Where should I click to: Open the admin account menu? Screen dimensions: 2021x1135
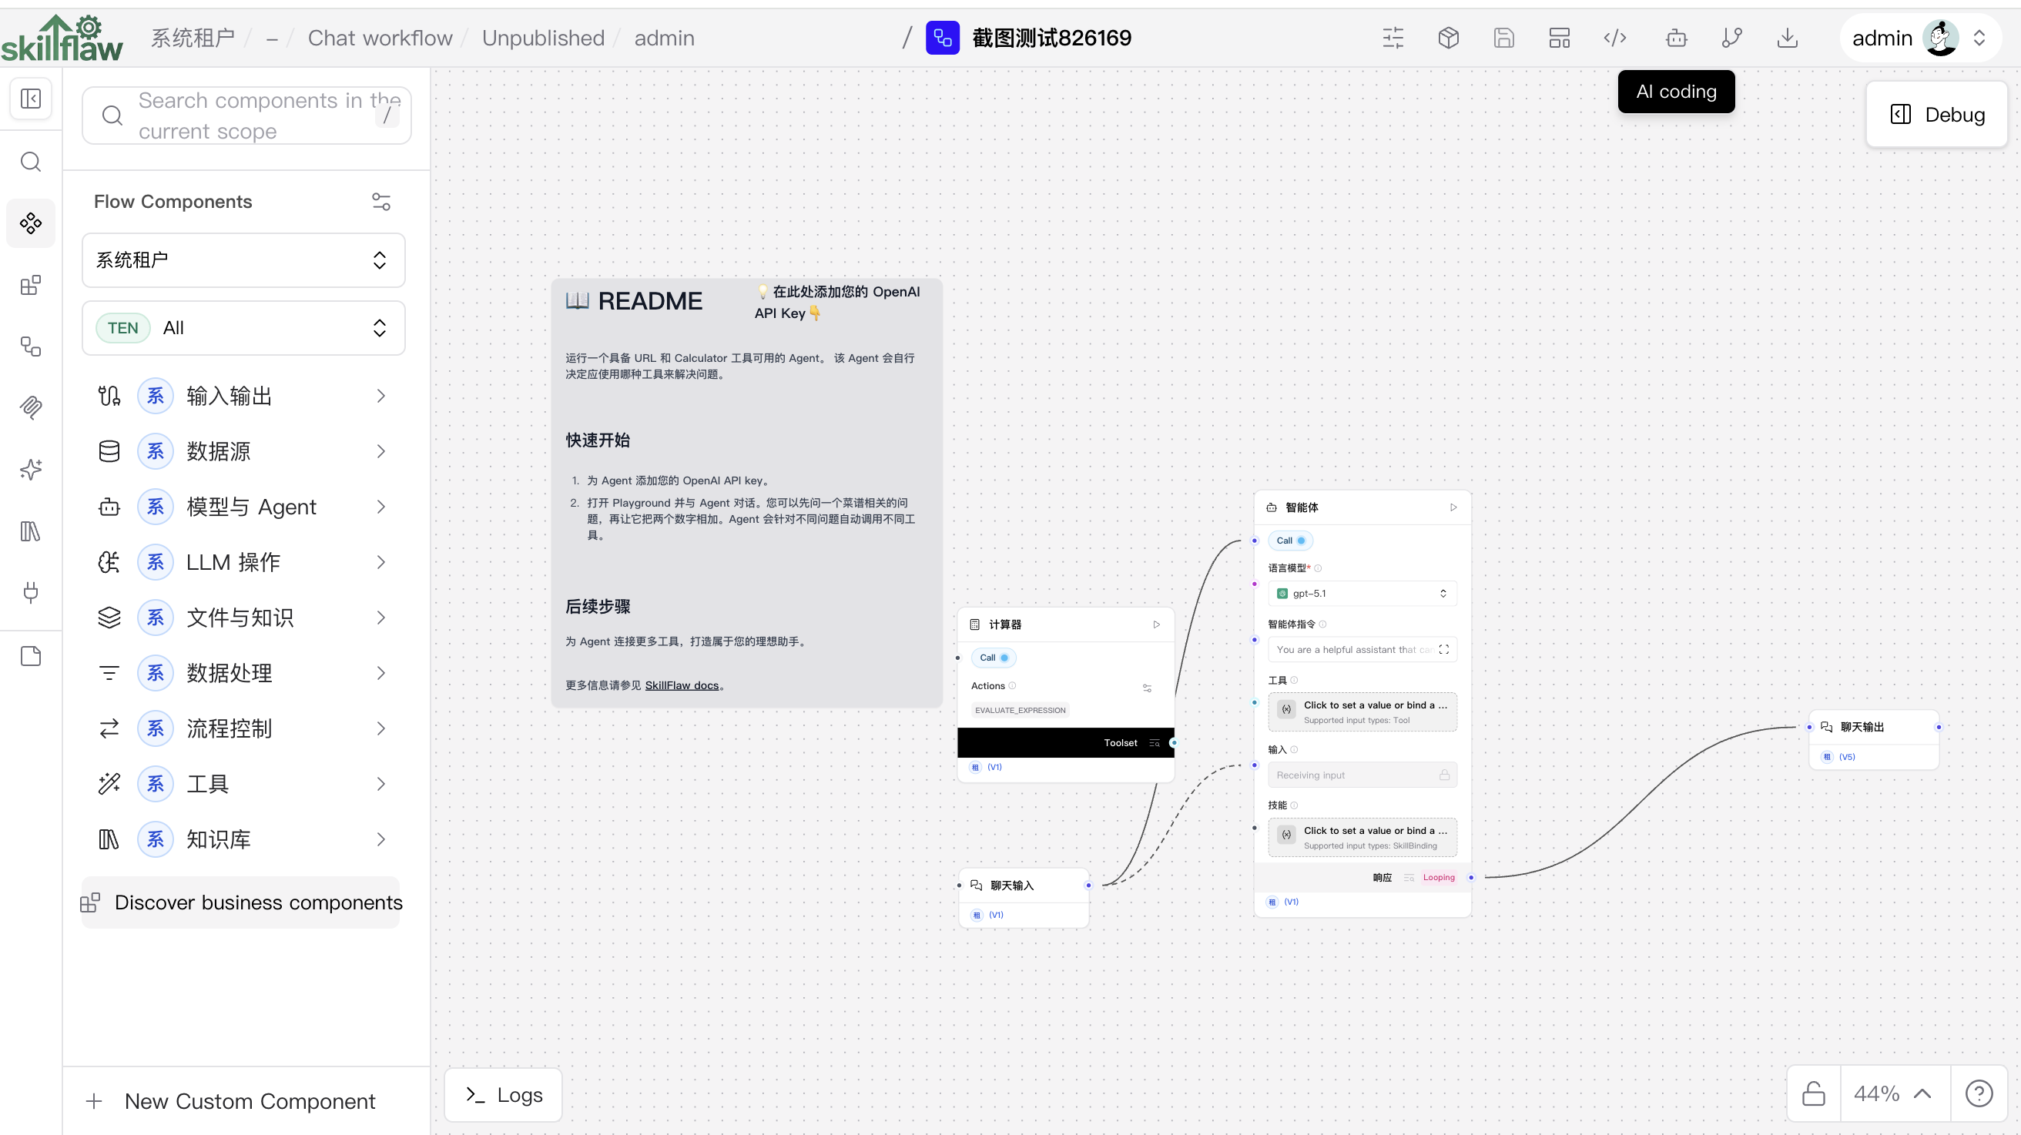[x=1919, y=38]
